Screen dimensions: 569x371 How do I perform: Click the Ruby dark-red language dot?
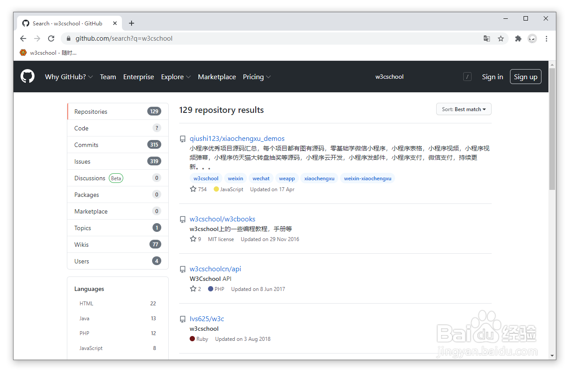pyautogui.click(x=192, y=339)
